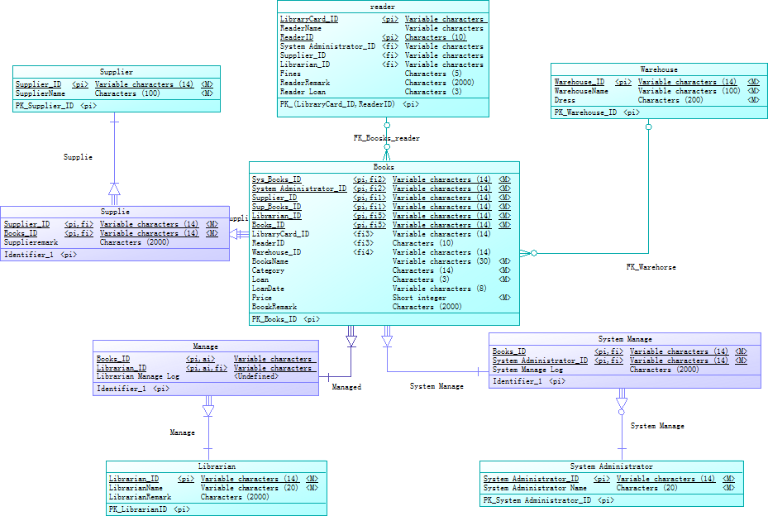The width and height of the screenshot is (768, 516).
Task: Select the reader entity header
Action: (x=382, y=7)
